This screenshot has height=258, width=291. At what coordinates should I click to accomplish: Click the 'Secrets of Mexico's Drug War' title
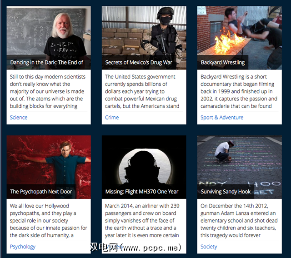pyautogui.click(x=139, y=63)
